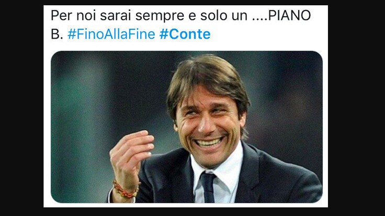Click the dark suit jacket shoulder
385x216 pixels.
[x=285, y=176]
